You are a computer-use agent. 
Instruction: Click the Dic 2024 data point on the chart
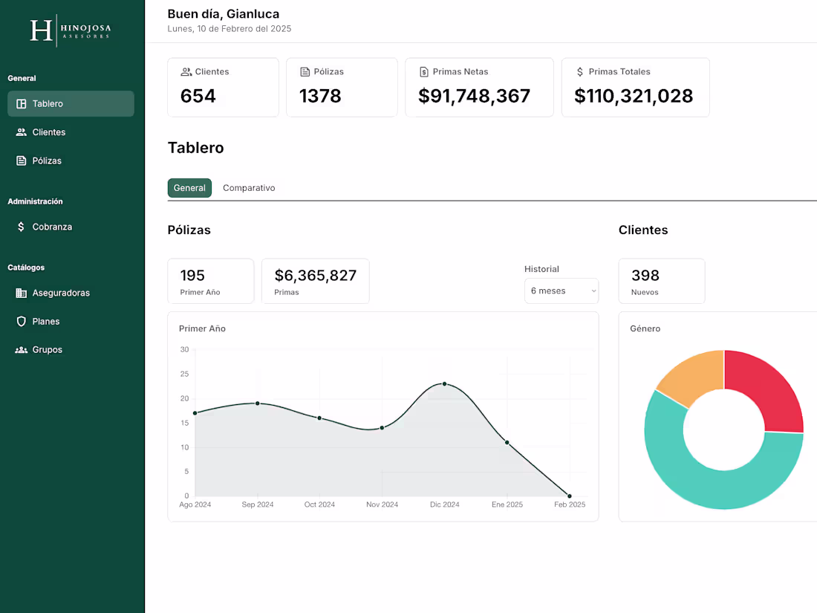click(444, 384)
